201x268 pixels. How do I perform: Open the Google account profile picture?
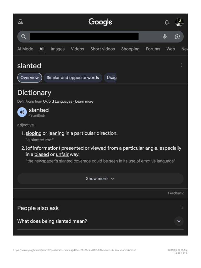(179, 22)
